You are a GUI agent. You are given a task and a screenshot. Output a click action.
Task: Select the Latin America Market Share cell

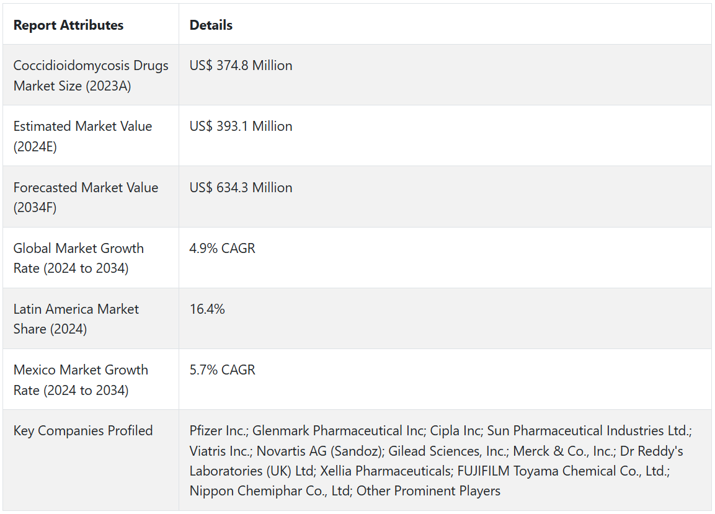(76, 319)
